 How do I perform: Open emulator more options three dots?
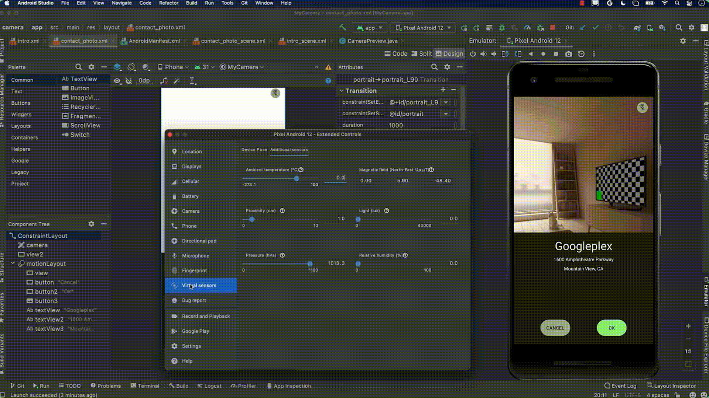pos(594,54)
